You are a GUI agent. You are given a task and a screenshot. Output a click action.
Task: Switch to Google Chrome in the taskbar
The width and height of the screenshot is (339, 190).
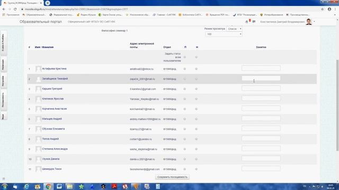48,186
